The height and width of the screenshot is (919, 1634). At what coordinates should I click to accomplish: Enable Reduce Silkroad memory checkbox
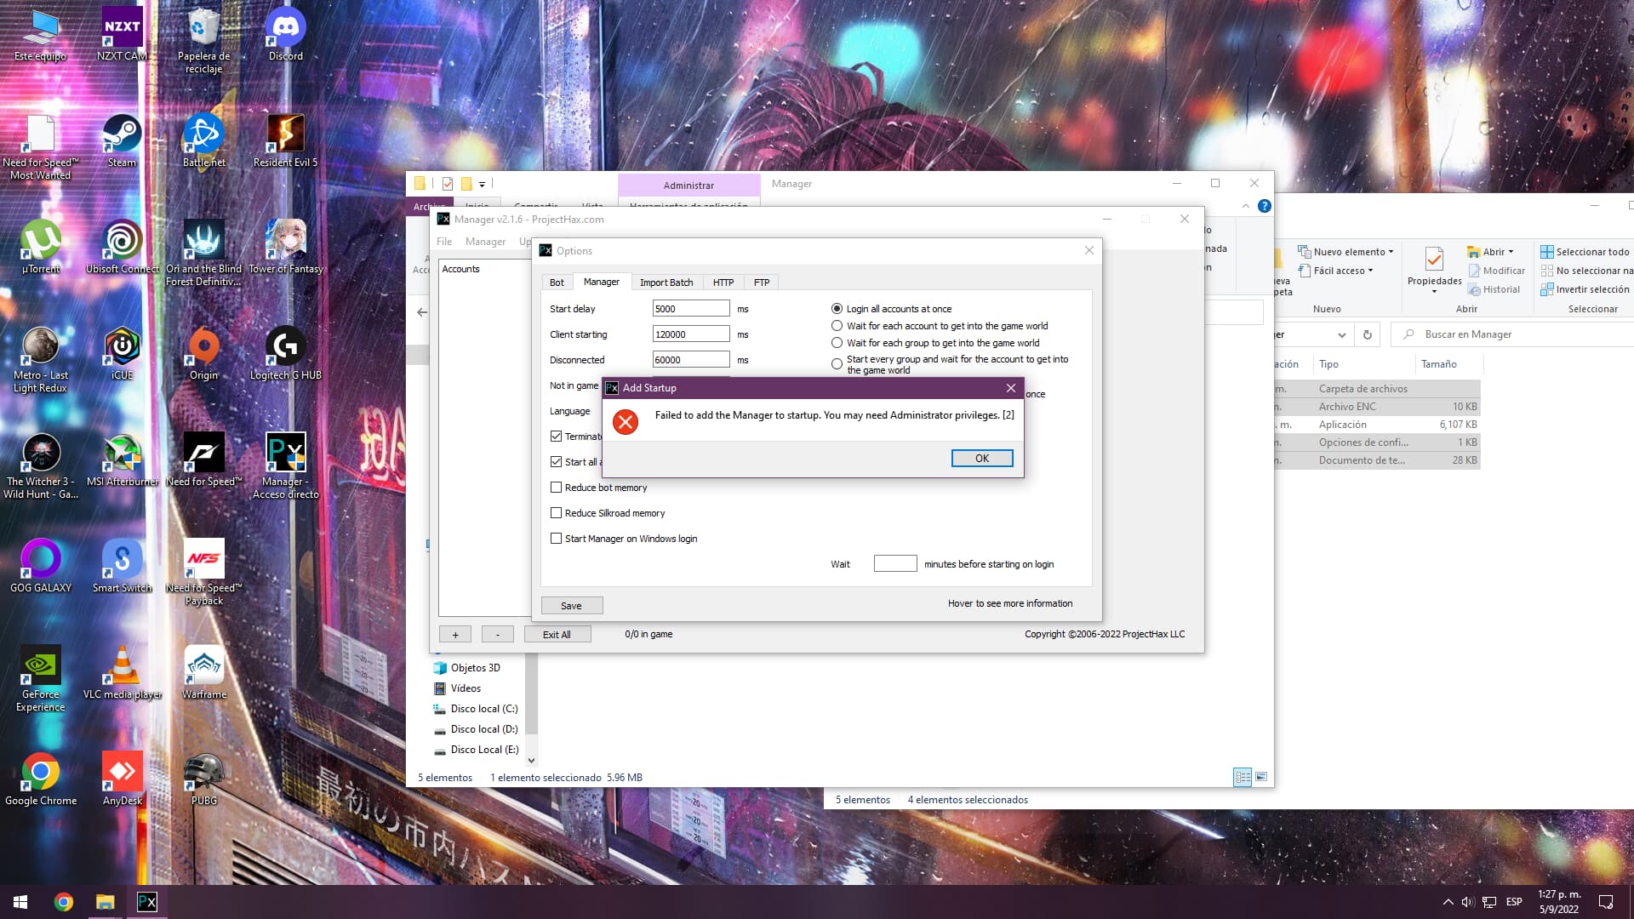click(557, 513)
